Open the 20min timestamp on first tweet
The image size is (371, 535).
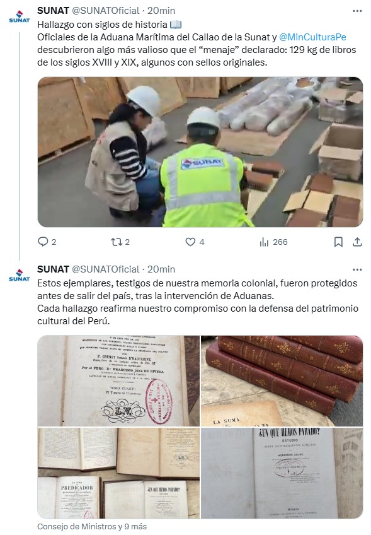click(x=161, y=11)
